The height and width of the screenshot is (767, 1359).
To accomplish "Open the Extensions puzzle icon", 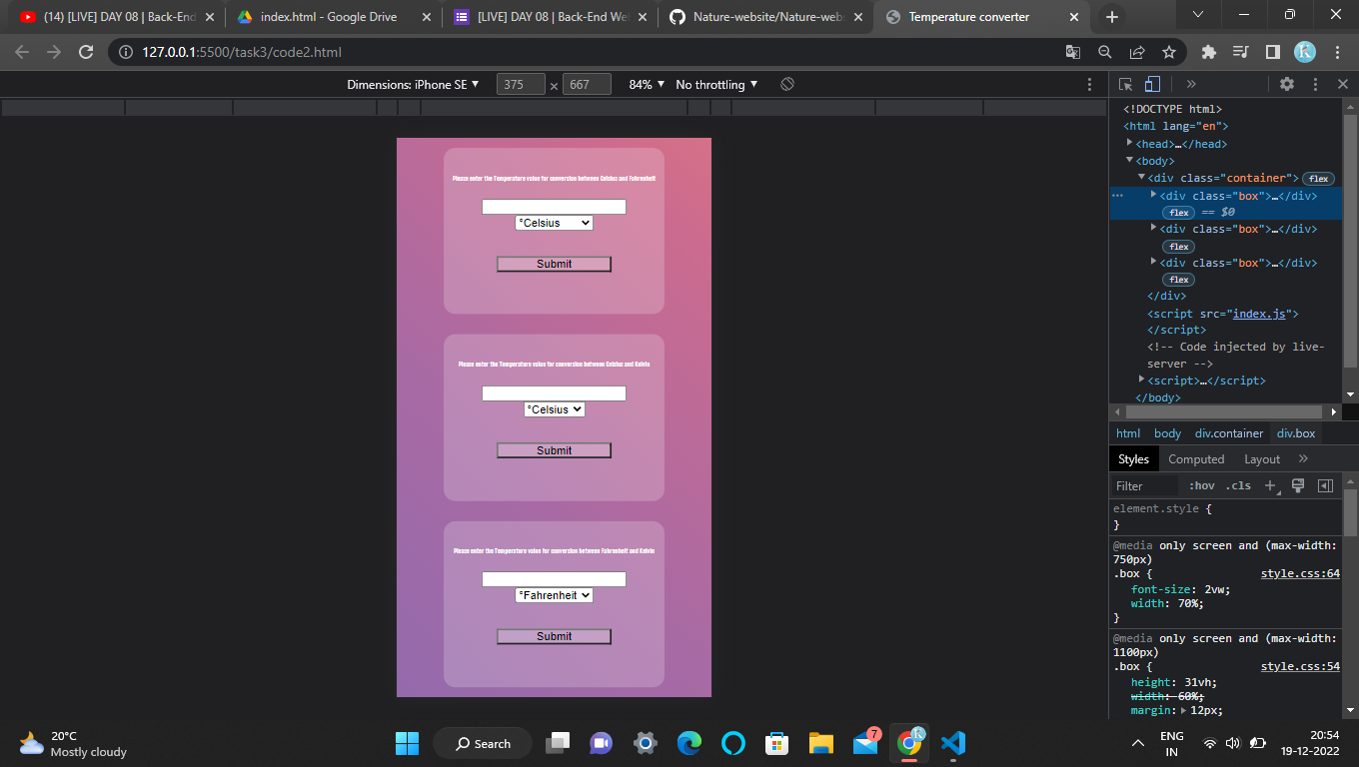I will (1209, 52).
